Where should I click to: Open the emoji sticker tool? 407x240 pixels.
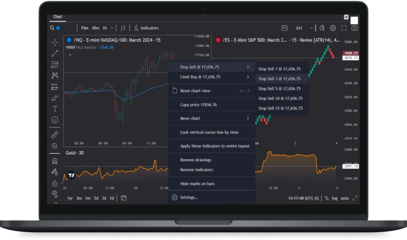55,119
